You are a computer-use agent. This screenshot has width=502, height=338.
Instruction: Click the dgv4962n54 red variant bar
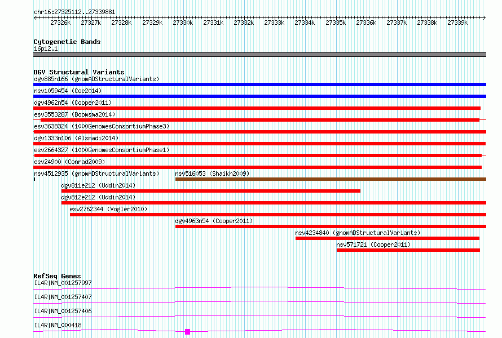click(257, 108)
